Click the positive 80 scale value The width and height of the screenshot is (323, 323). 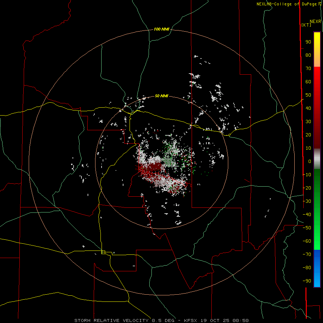pos(308,55)
